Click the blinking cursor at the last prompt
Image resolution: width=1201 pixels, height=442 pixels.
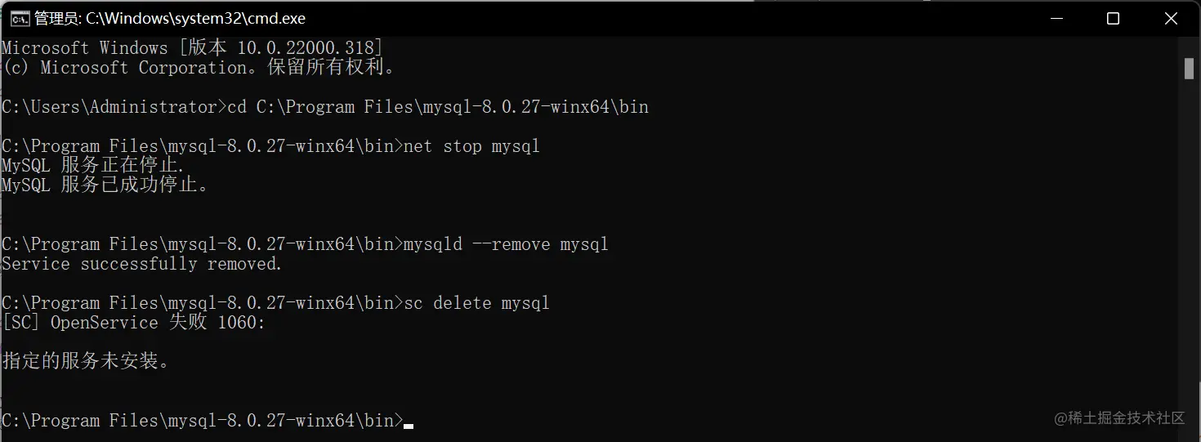[x=409, y=426]
